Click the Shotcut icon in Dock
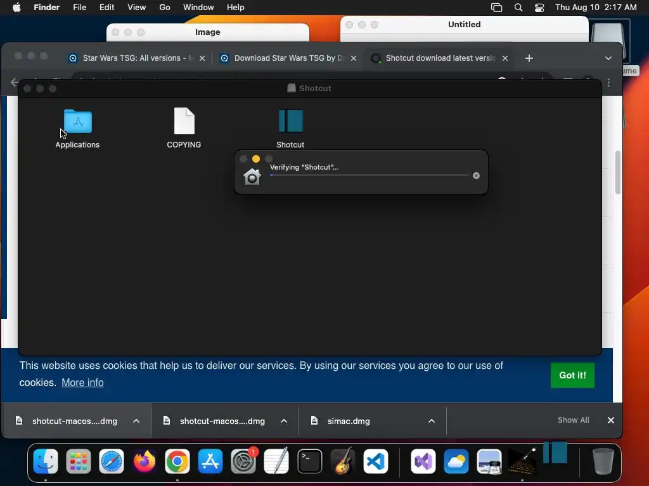This screenshot has width=649, height=486. pyautogui.click(x=555, y=452)
